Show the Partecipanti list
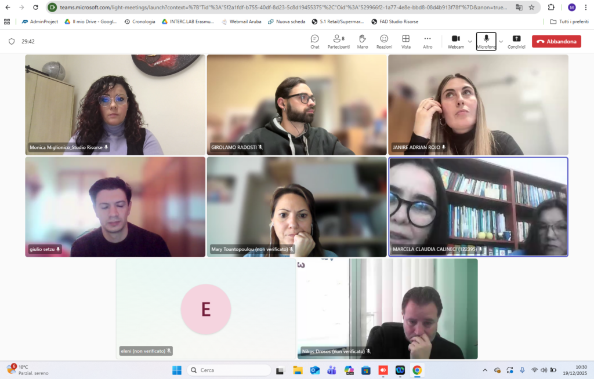Image resolution: width=594 pixels, height=379 pixels. tap(339, 42)
